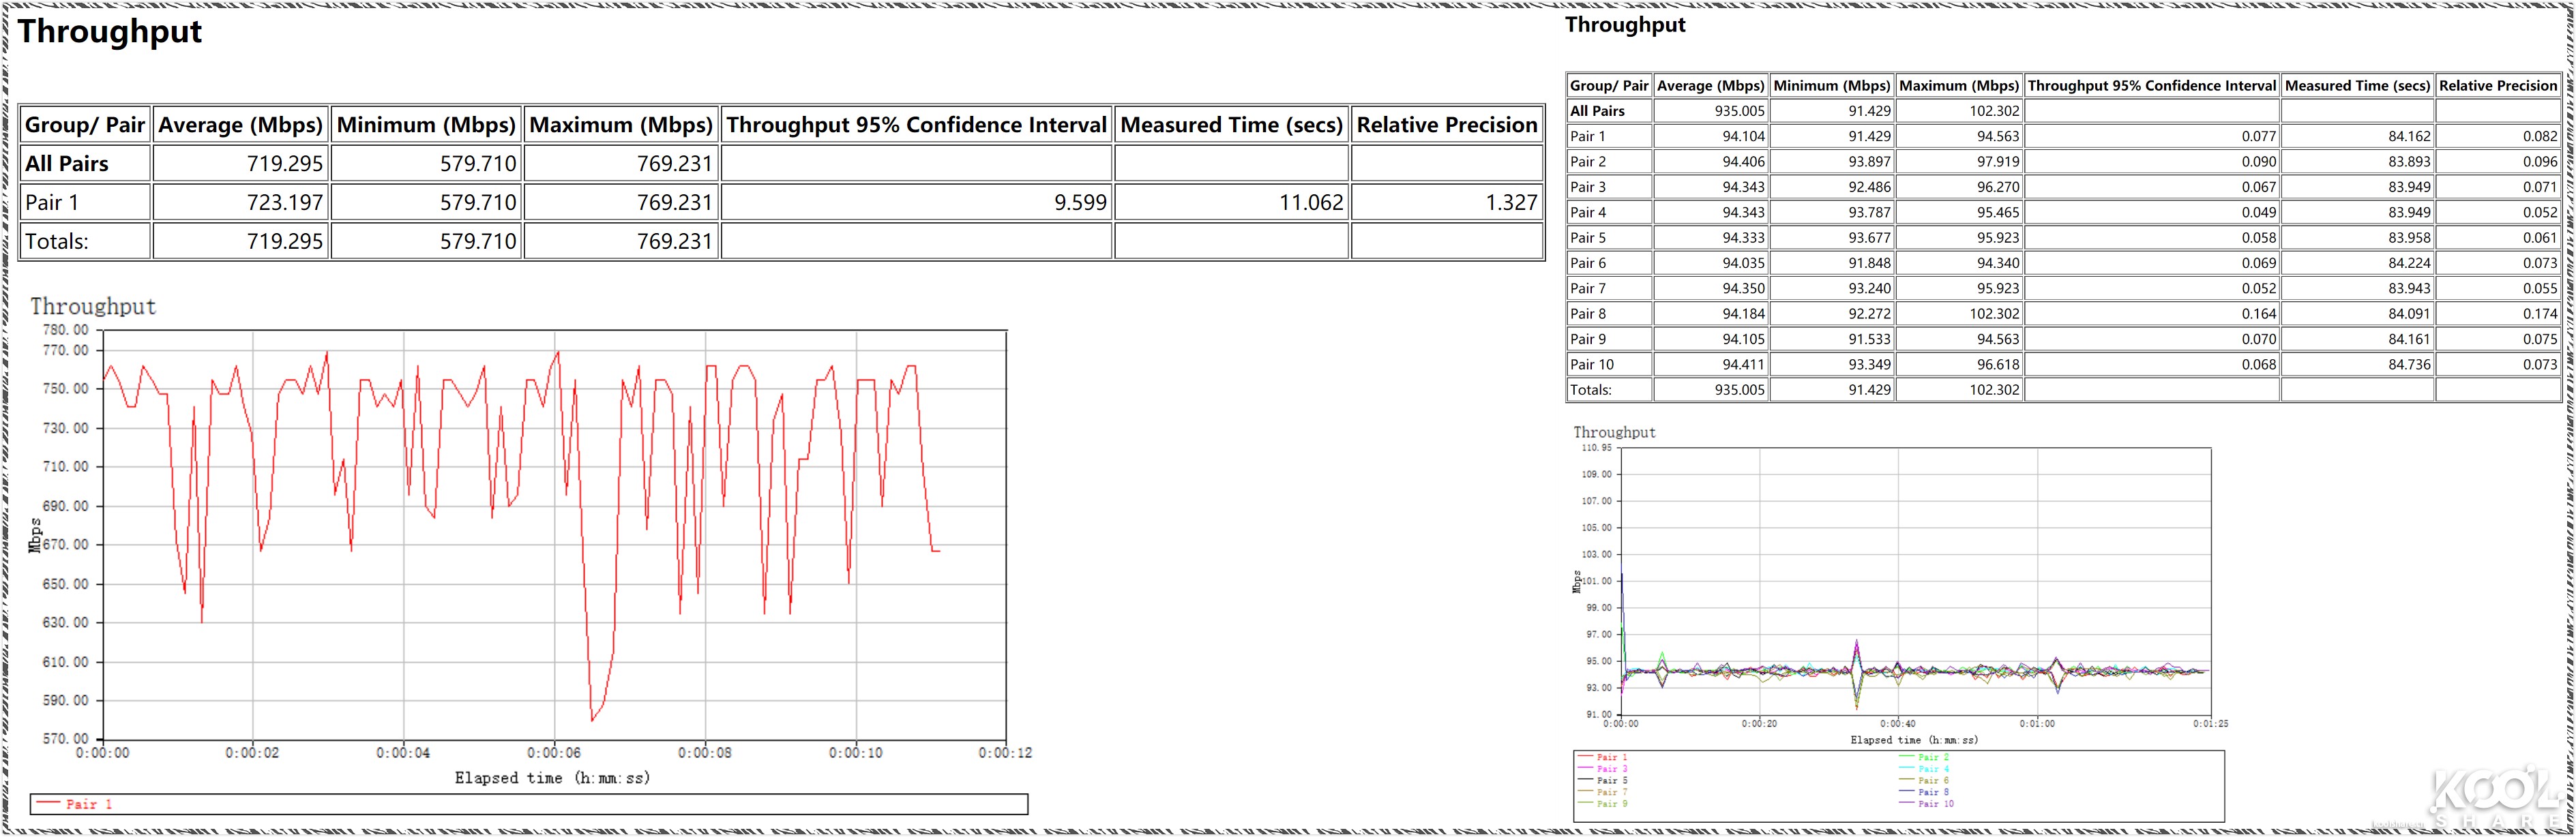Viewport: 2576px width, 837px height.
Task: Click the All Pairs row label in right table
Action: pos(1597,111)
